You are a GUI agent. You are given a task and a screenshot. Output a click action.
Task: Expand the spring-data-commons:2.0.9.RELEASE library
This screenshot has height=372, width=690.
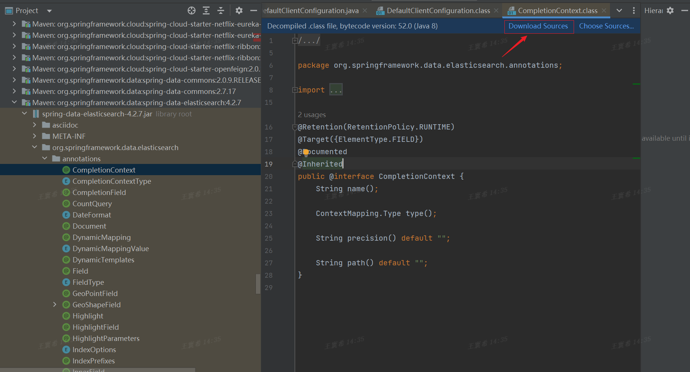coord(14,80)
